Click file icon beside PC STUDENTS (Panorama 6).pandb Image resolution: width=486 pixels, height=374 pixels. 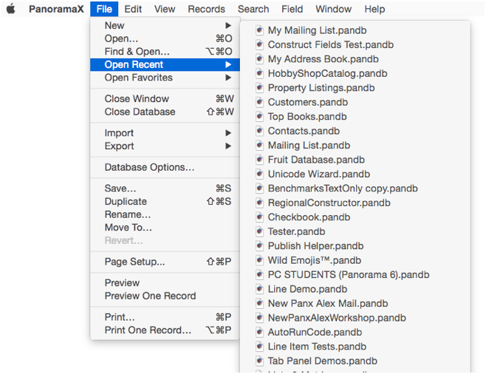tap(259, 274)
